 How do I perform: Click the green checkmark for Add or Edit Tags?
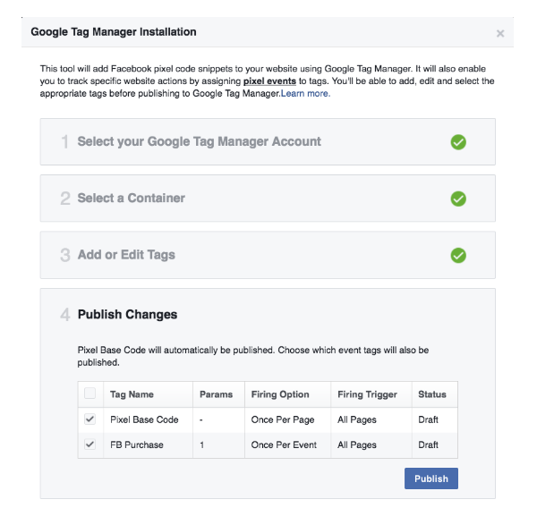click(458, 256)
